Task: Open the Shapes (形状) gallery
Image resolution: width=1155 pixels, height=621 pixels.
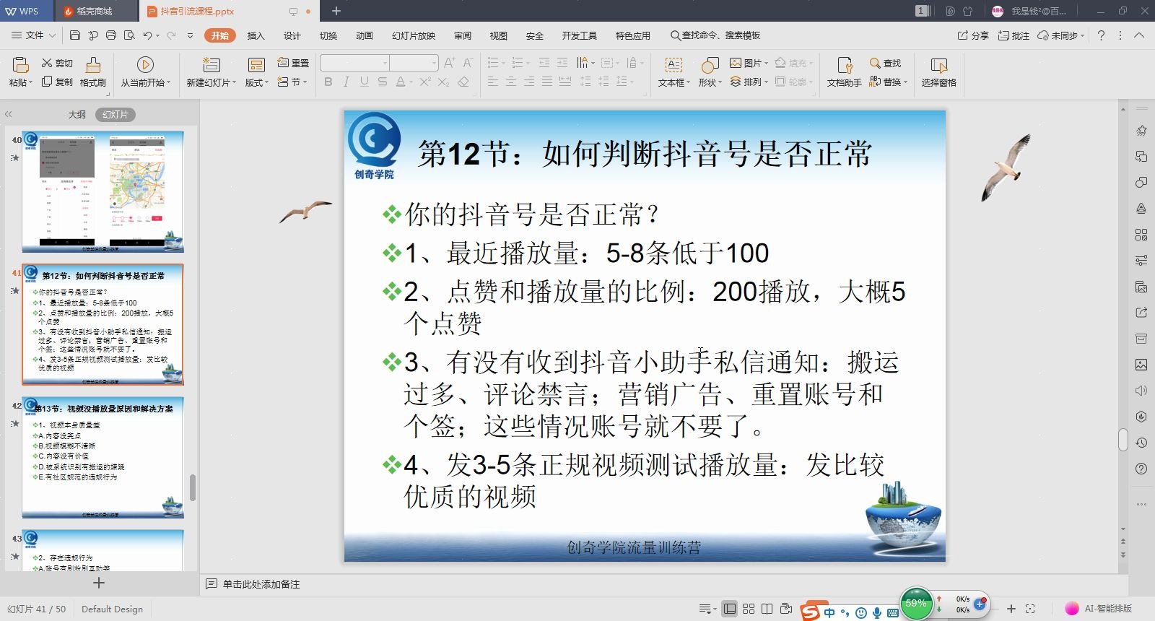Action: (x=710, y=72)
